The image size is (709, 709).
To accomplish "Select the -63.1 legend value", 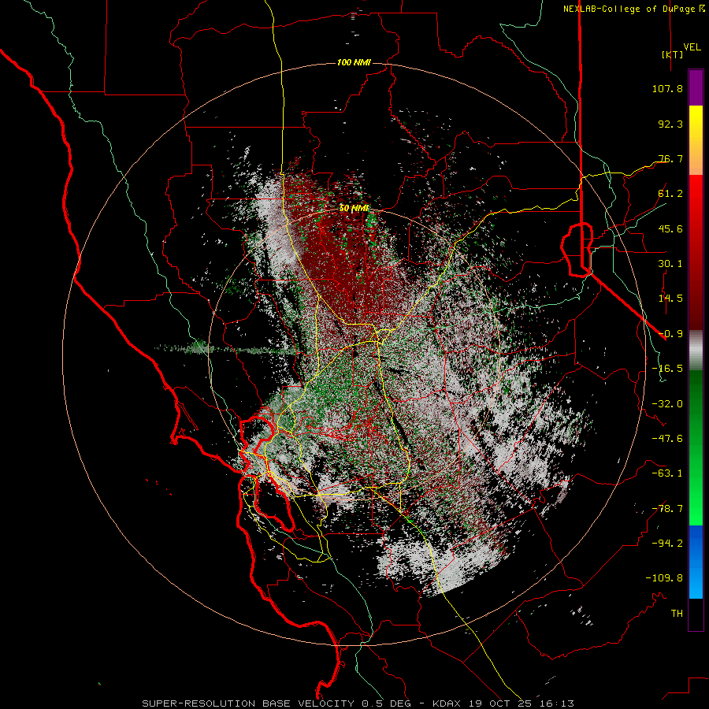I will pyautogui.click(x=667, y=473).
